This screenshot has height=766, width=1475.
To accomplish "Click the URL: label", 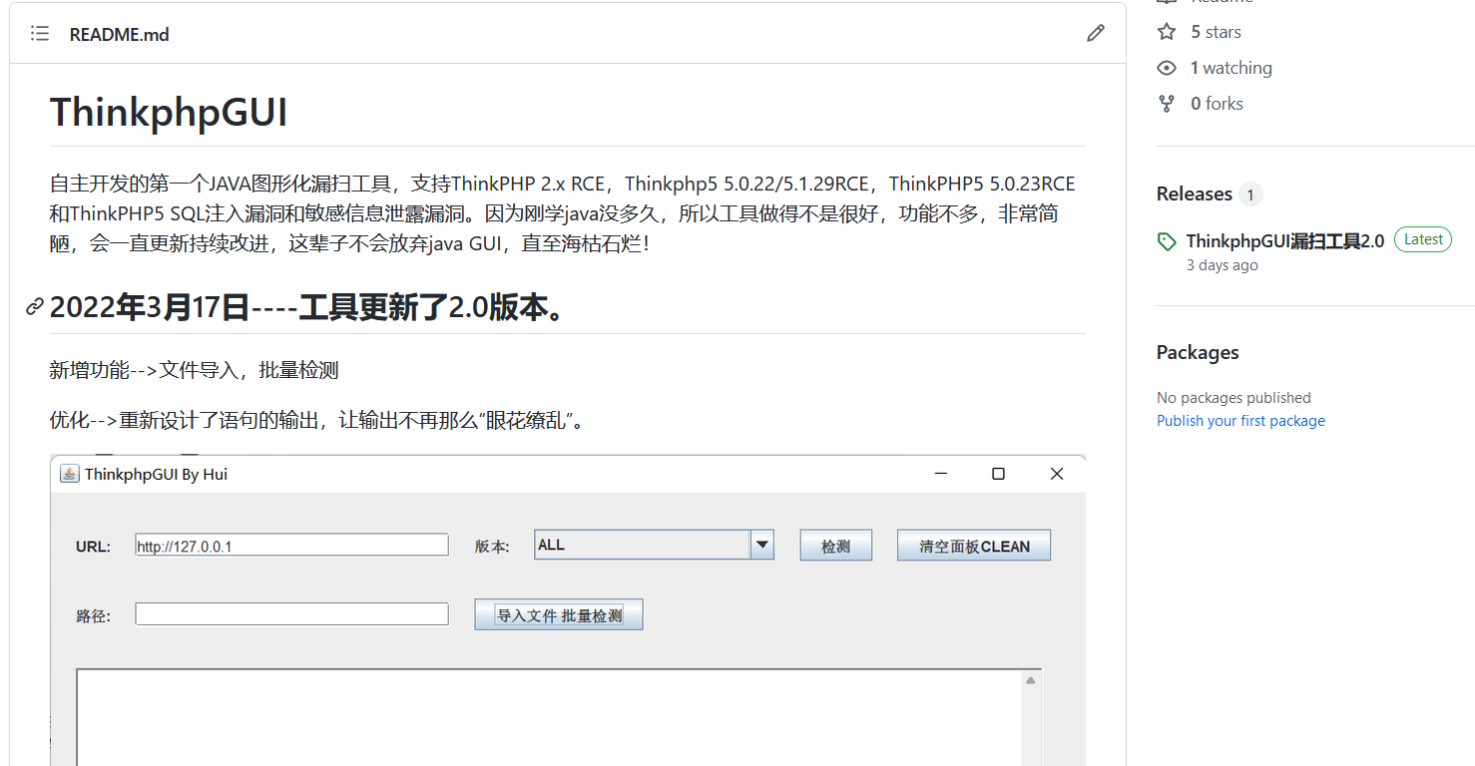I will point(93,547).
